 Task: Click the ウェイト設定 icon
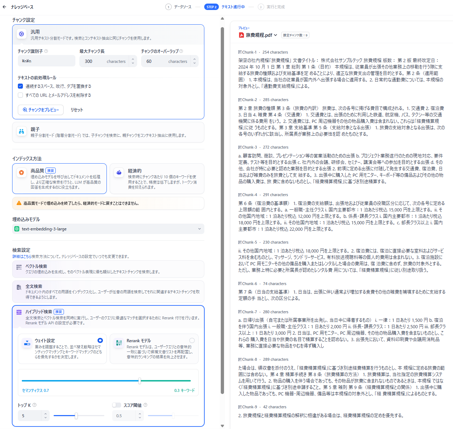tap(27, 343)
